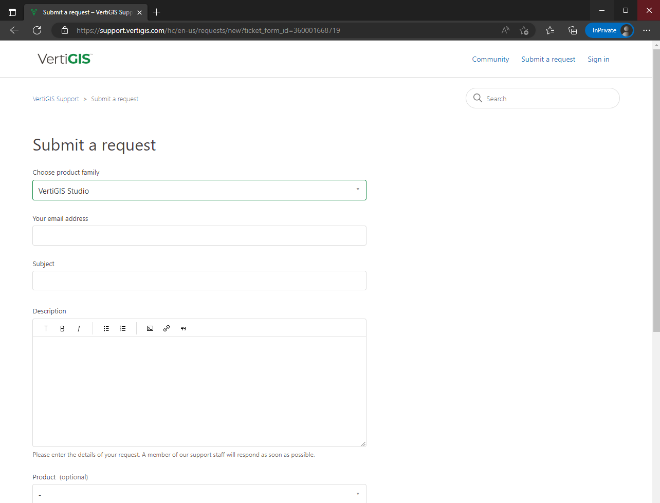Minimize the browser window
660x503 pixels.
[x=601, y=10]
